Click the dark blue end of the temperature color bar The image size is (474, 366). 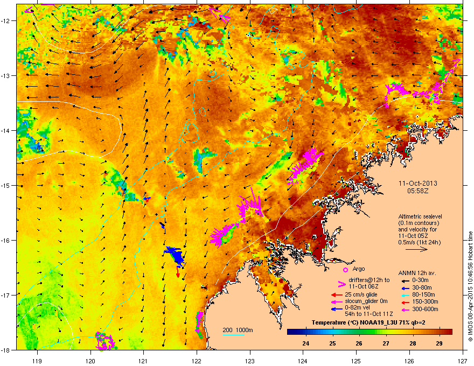click(x=290, y=332)
